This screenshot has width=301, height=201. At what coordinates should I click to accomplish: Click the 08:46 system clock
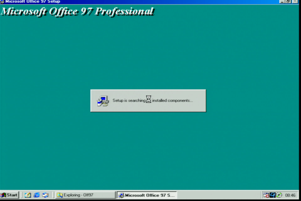(x=290, y=195)
